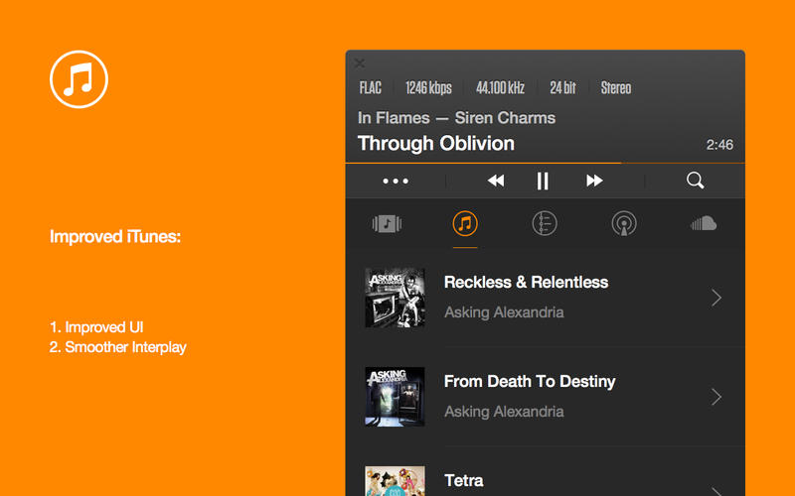Expand From Death To Destiny chevron
Image resolution: width=795 pixels, height=496 pixels.
(716, 397)
